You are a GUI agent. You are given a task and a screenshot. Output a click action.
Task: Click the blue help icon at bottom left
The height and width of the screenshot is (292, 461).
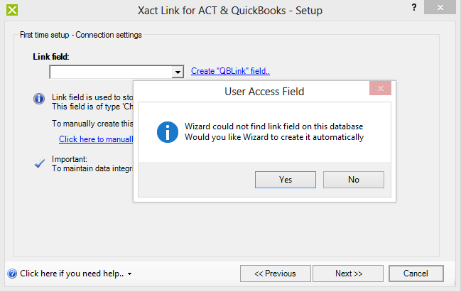click(12, 274)
